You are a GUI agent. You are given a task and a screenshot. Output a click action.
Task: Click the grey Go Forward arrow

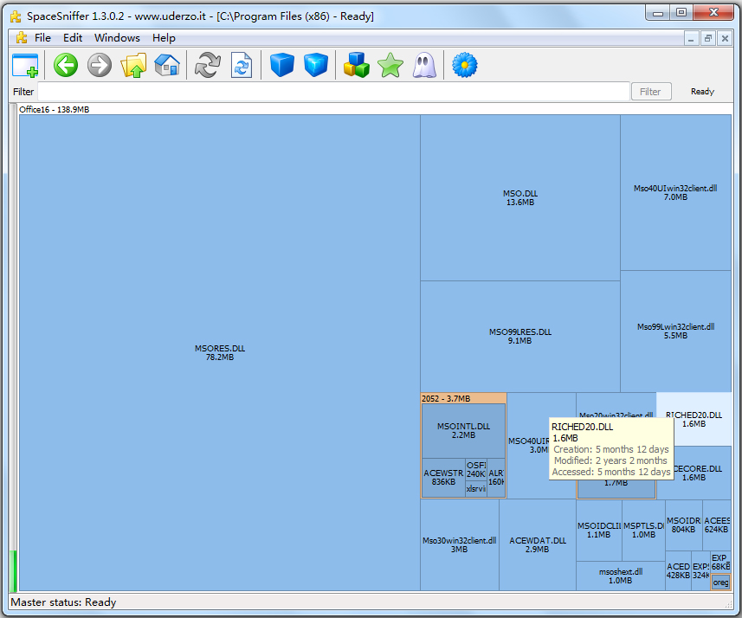[x=100, y=65]
